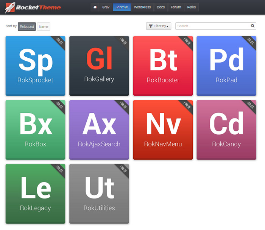
Task: Open the Perks nav item
Action: click(191, 7)
